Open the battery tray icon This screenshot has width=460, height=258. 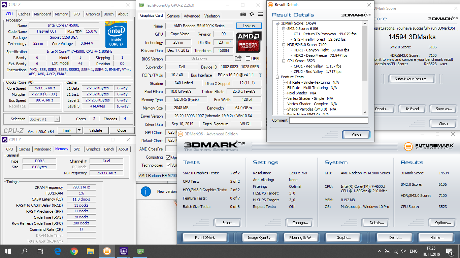(388, 251)
